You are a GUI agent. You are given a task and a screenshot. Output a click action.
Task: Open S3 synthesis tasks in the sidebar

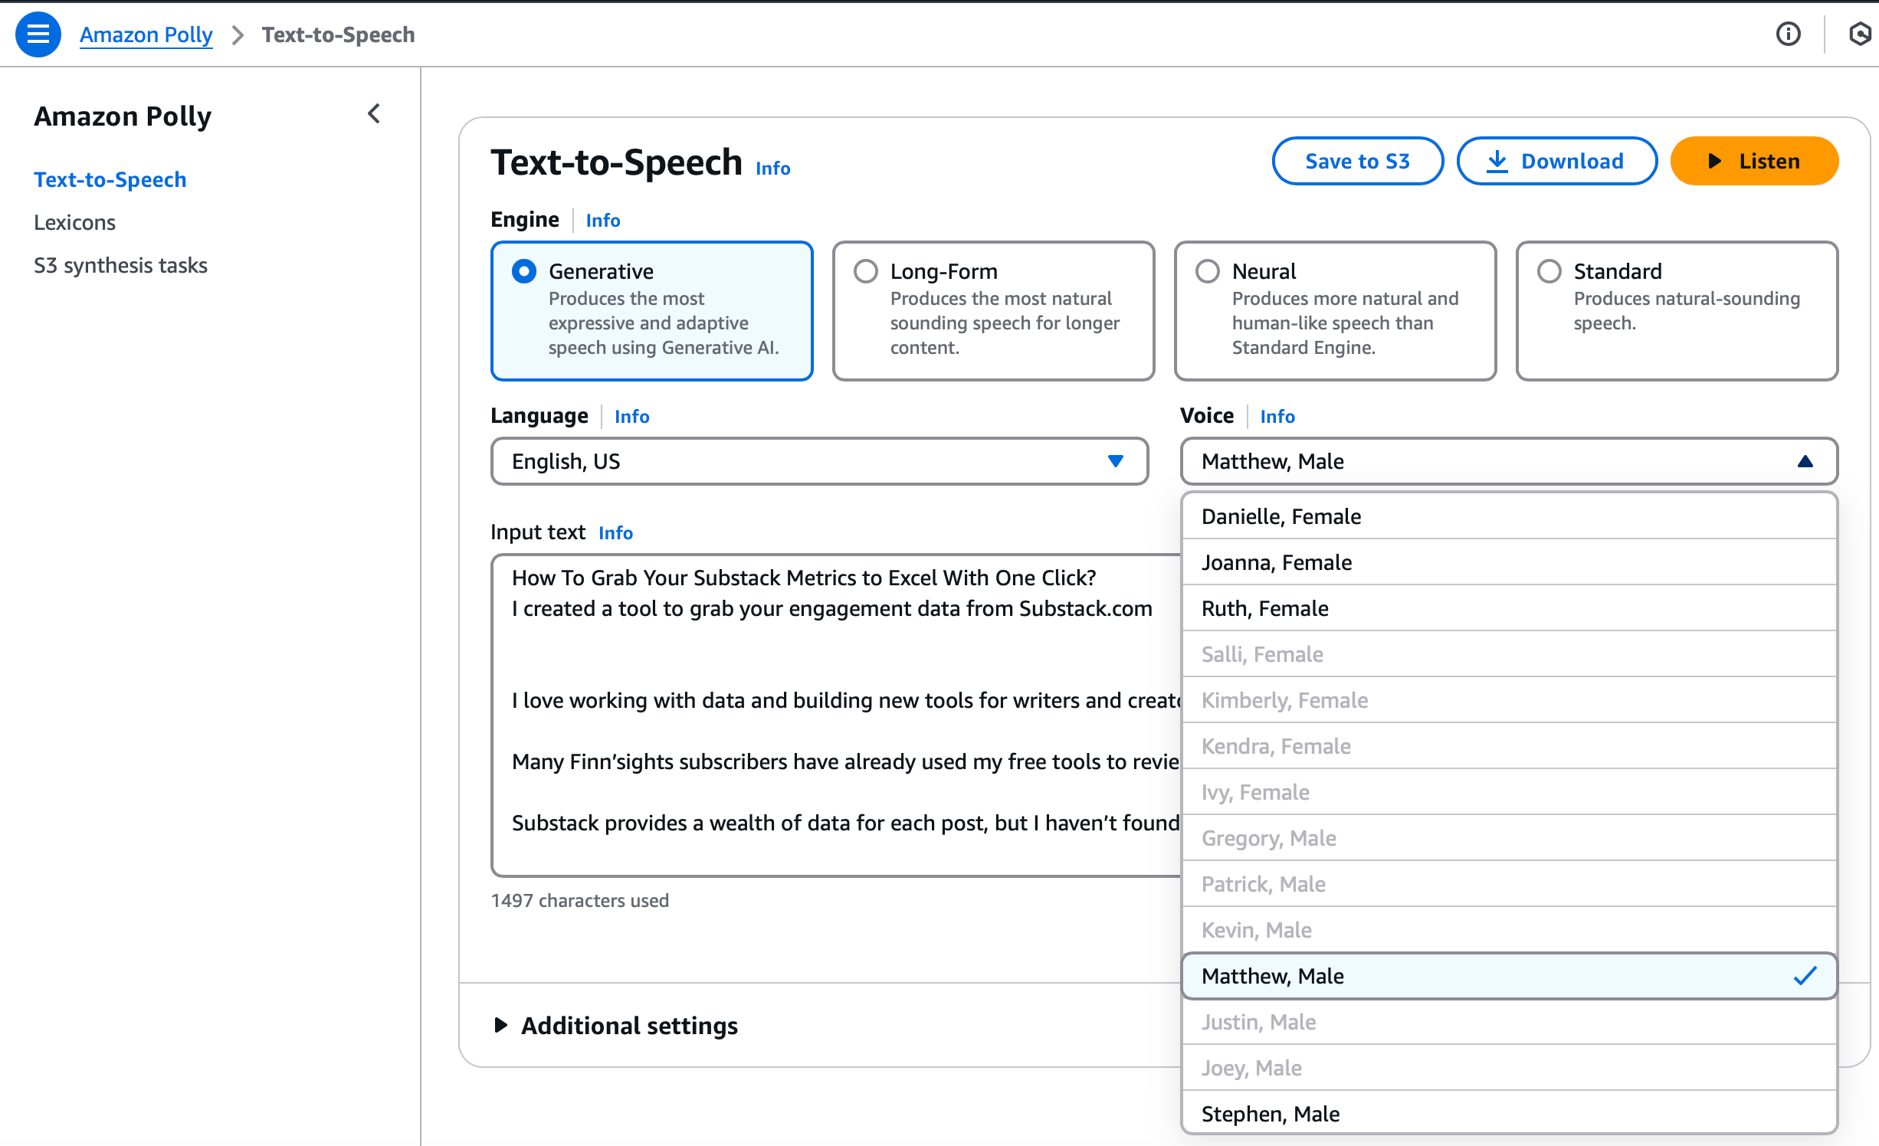(121, 265)
